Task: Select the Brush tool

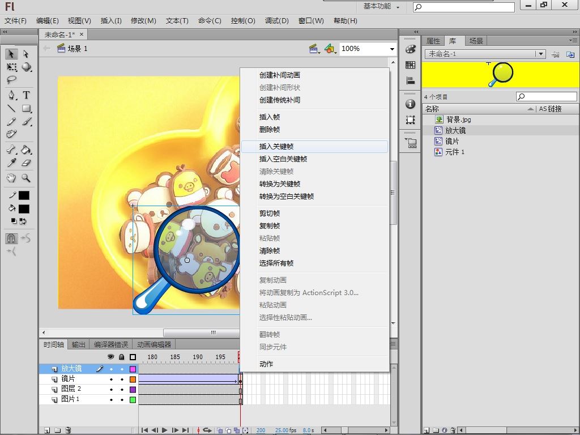Action: (26, 121)
